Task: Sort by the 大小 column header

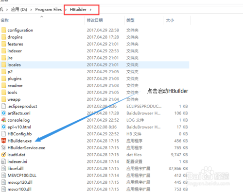Action: [x=170, y=20]
